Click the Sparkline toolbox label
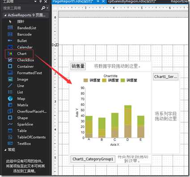190x177 pixels. point(25,124)
